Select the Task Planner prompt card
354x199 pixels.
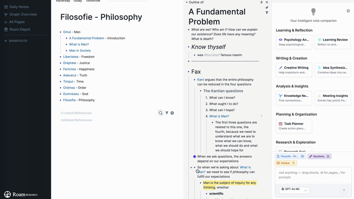293,126
